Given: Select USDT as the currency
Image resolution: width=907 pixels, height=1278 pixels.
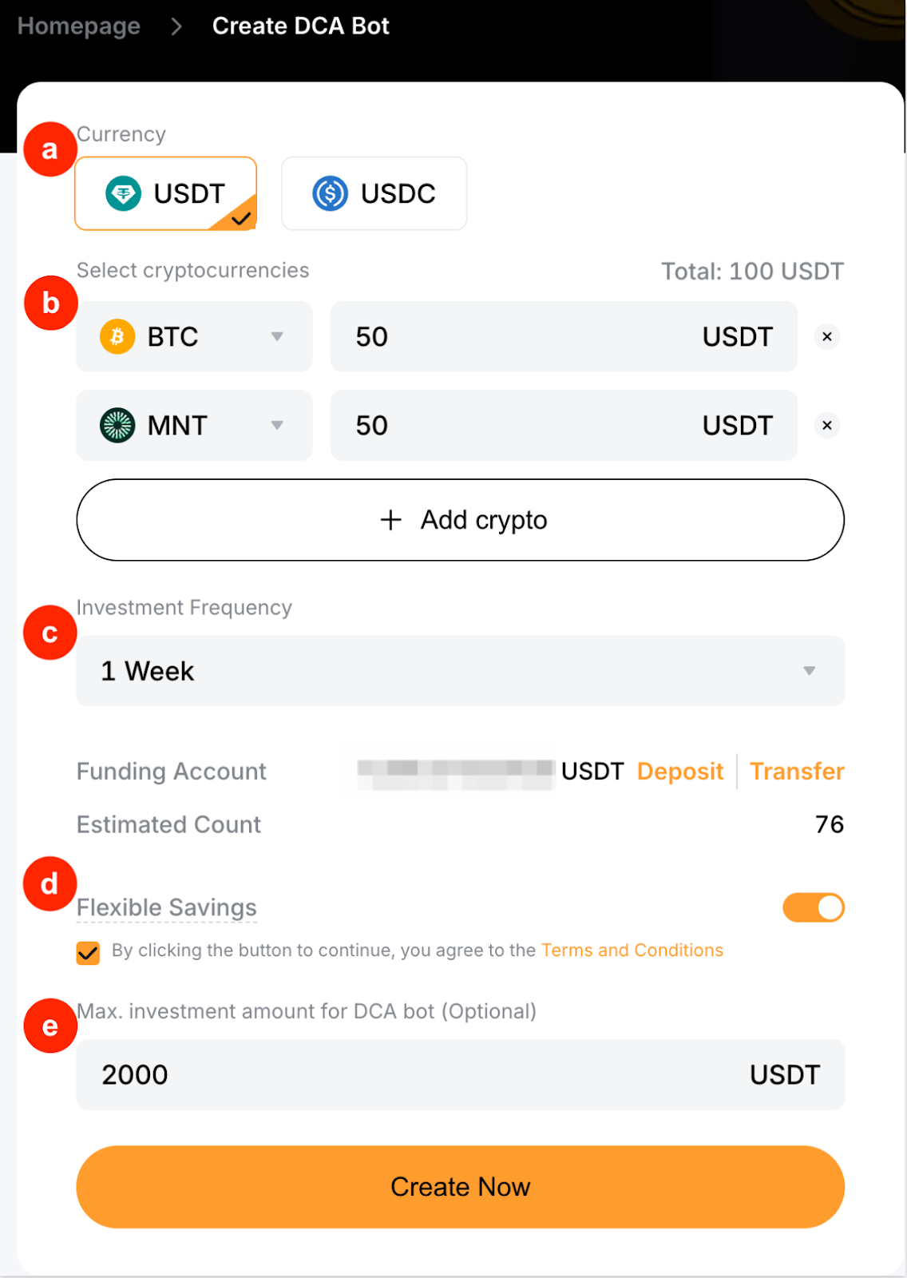Looking at the screenshot, I should [165, 193].
